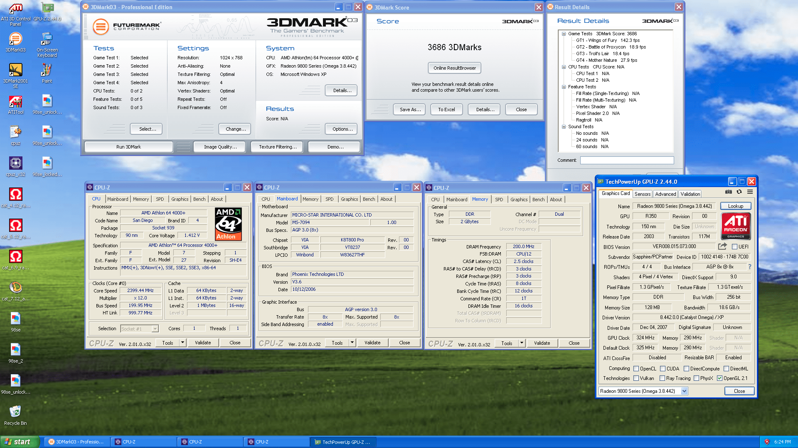The height and width of the screenshot is (448, 798).
Task: Toggle the OpenCL checkbox
Action: pyautogui.click(x=636, y=369)
